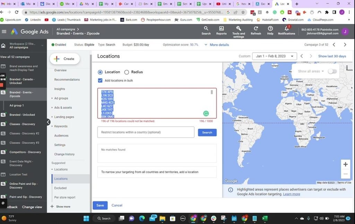The width and height of the screenshot is (355, 224).
Task: Click the Create button
Action: pos(65,59)
